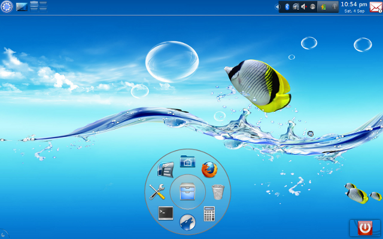This screenshot has width=383, height=239.
Task: Open the Bluetooth tray icon
Action: [x=287, y=7]
